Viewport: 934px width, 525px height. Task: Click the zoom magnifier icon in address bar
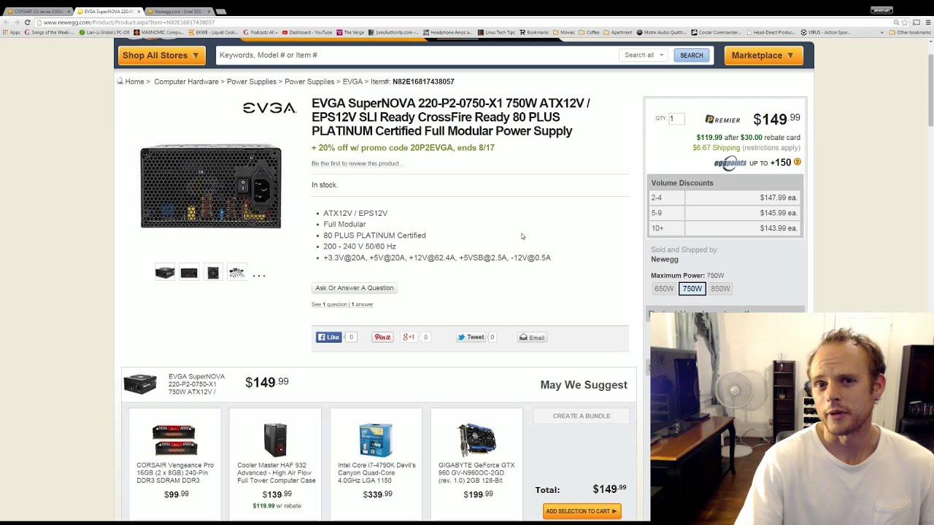point(896,23)
